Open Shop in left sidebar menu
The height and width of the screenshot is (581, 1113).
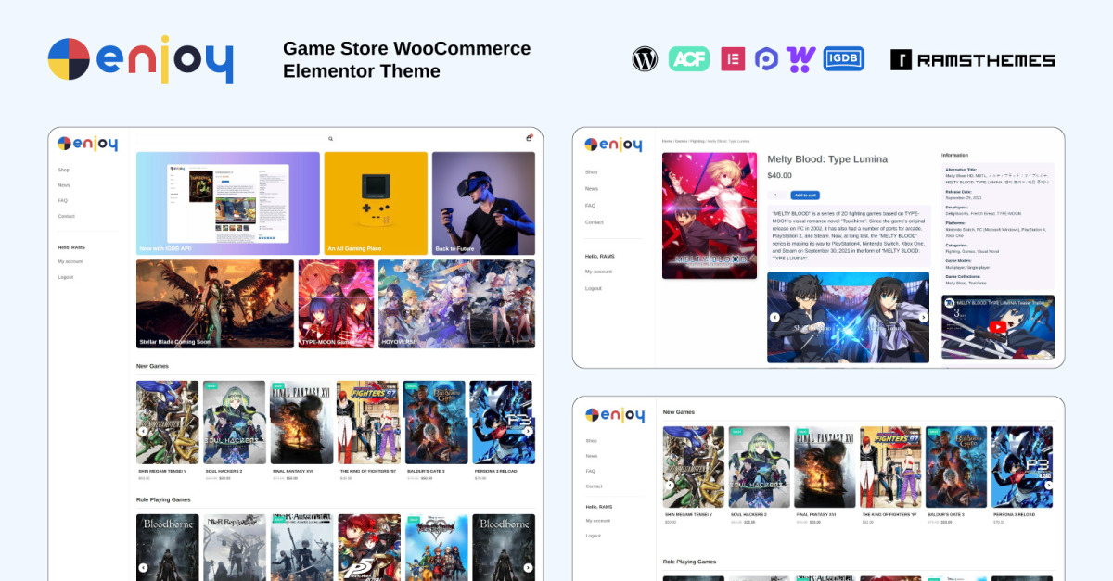(63, 170)
